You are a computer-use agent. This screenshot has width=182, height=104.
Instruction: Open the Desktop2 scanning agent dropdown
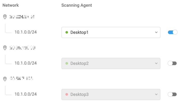[111, 63]
